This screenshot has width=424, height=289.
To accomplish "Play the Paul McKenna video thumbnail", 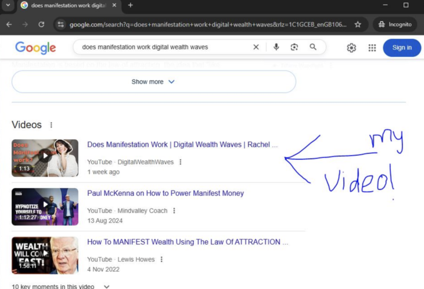I will [x=45, y=206].
